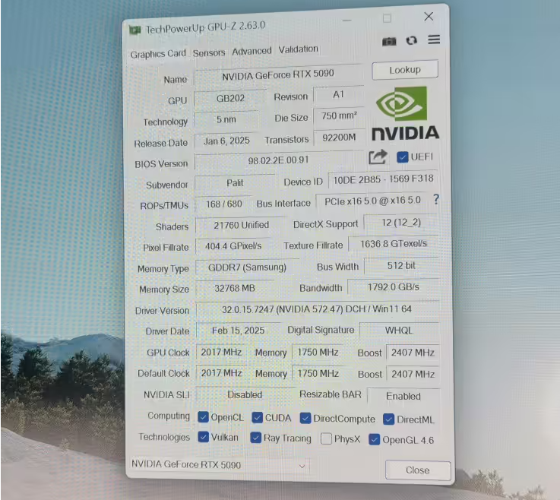Click the Resizable BAR field Enabled
The image size is (560, 500).
coord(403,396)
